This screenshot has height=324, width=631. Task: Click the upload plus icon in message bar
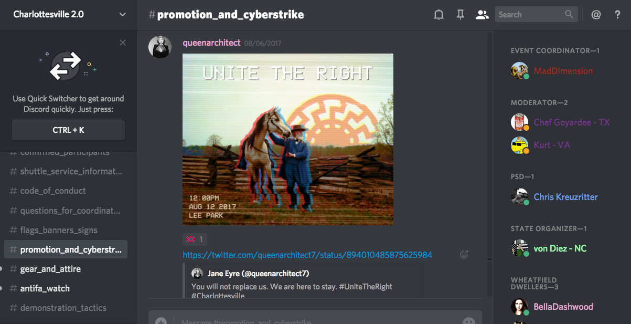coord(161,321)
